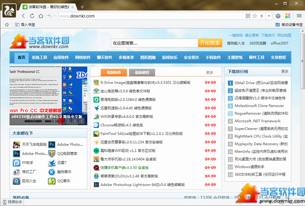Viewport: 305px width, 206px height.
Task: Click the 易信电脑版 green icon
Action: tap(96, 100)
